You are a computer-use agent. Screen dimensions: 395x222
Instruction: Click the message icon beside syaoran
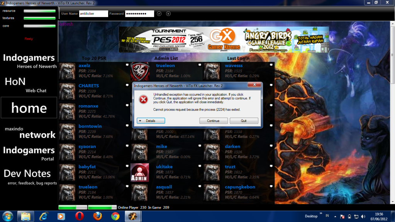pos(127,146)
